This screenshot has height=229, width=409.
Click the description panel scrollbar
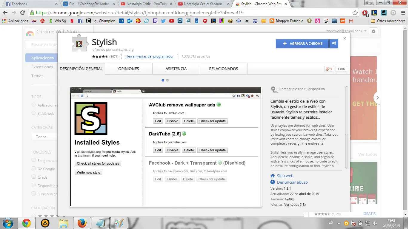[347, 127]
